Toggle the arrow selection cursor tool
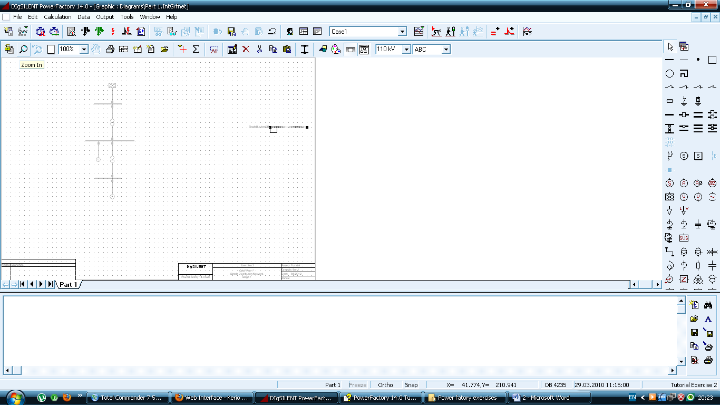Viewport: 720px width, 405px height. [x=670, y=46]
